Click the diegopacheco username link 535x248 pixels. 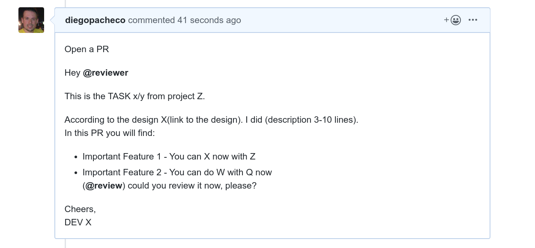(x=95, y=20)
